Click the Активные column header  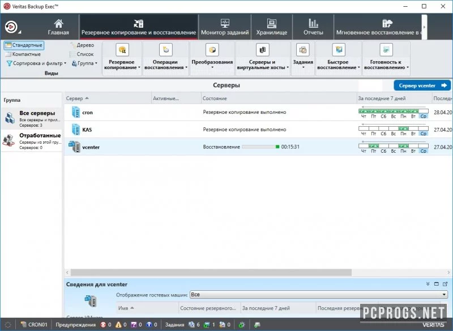tap(176, 98)
